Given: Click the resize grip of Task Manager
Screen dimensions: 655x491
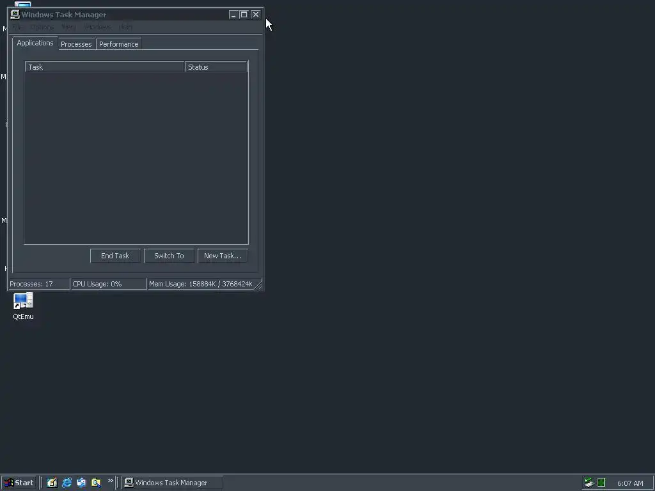Looking at the screenshot, I should coord(259,285).
